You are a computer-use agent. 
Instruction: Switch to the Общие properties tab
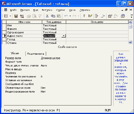pyautogui.click(x=15, y=53)
